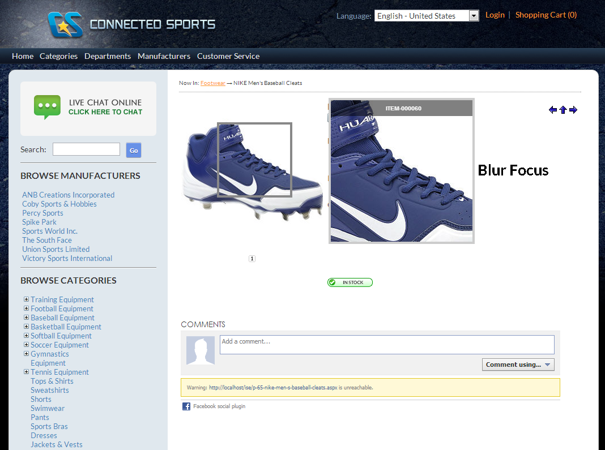
Task: Click the In Stock badge
Action: 350,282
